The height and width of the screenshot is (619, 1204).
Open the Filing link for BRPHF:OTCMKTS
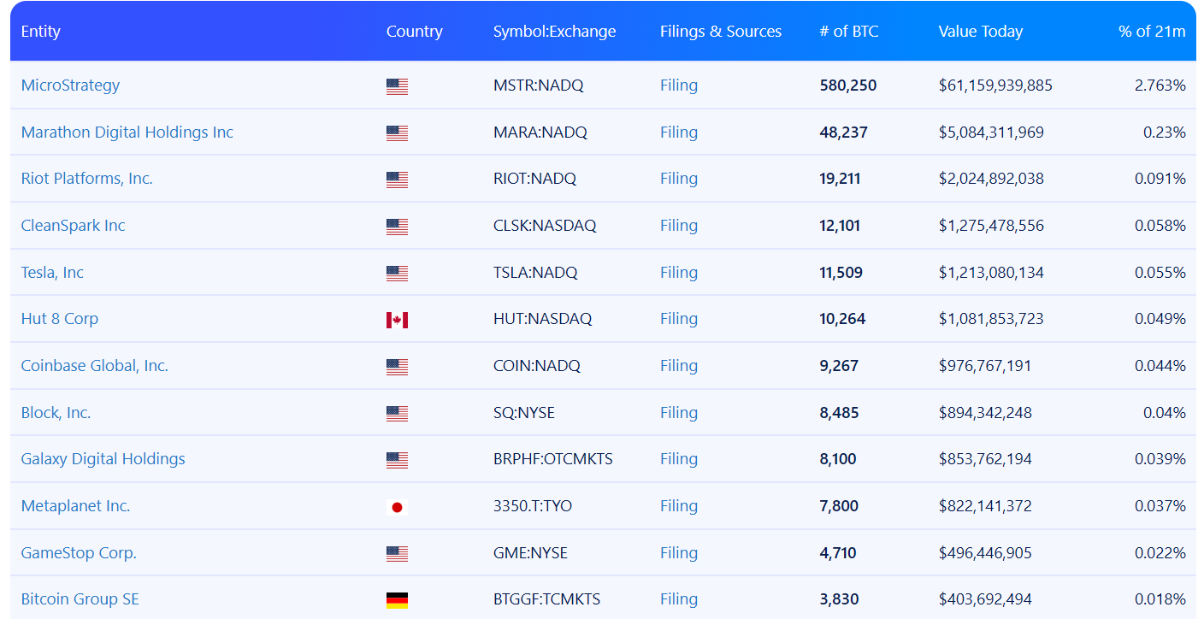click(679, 459)
